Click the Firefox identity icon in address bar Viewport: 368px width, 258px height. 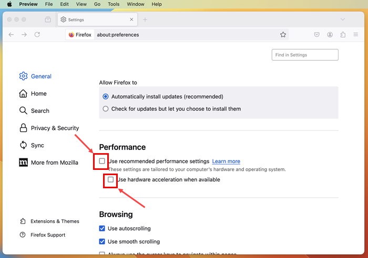80,35
